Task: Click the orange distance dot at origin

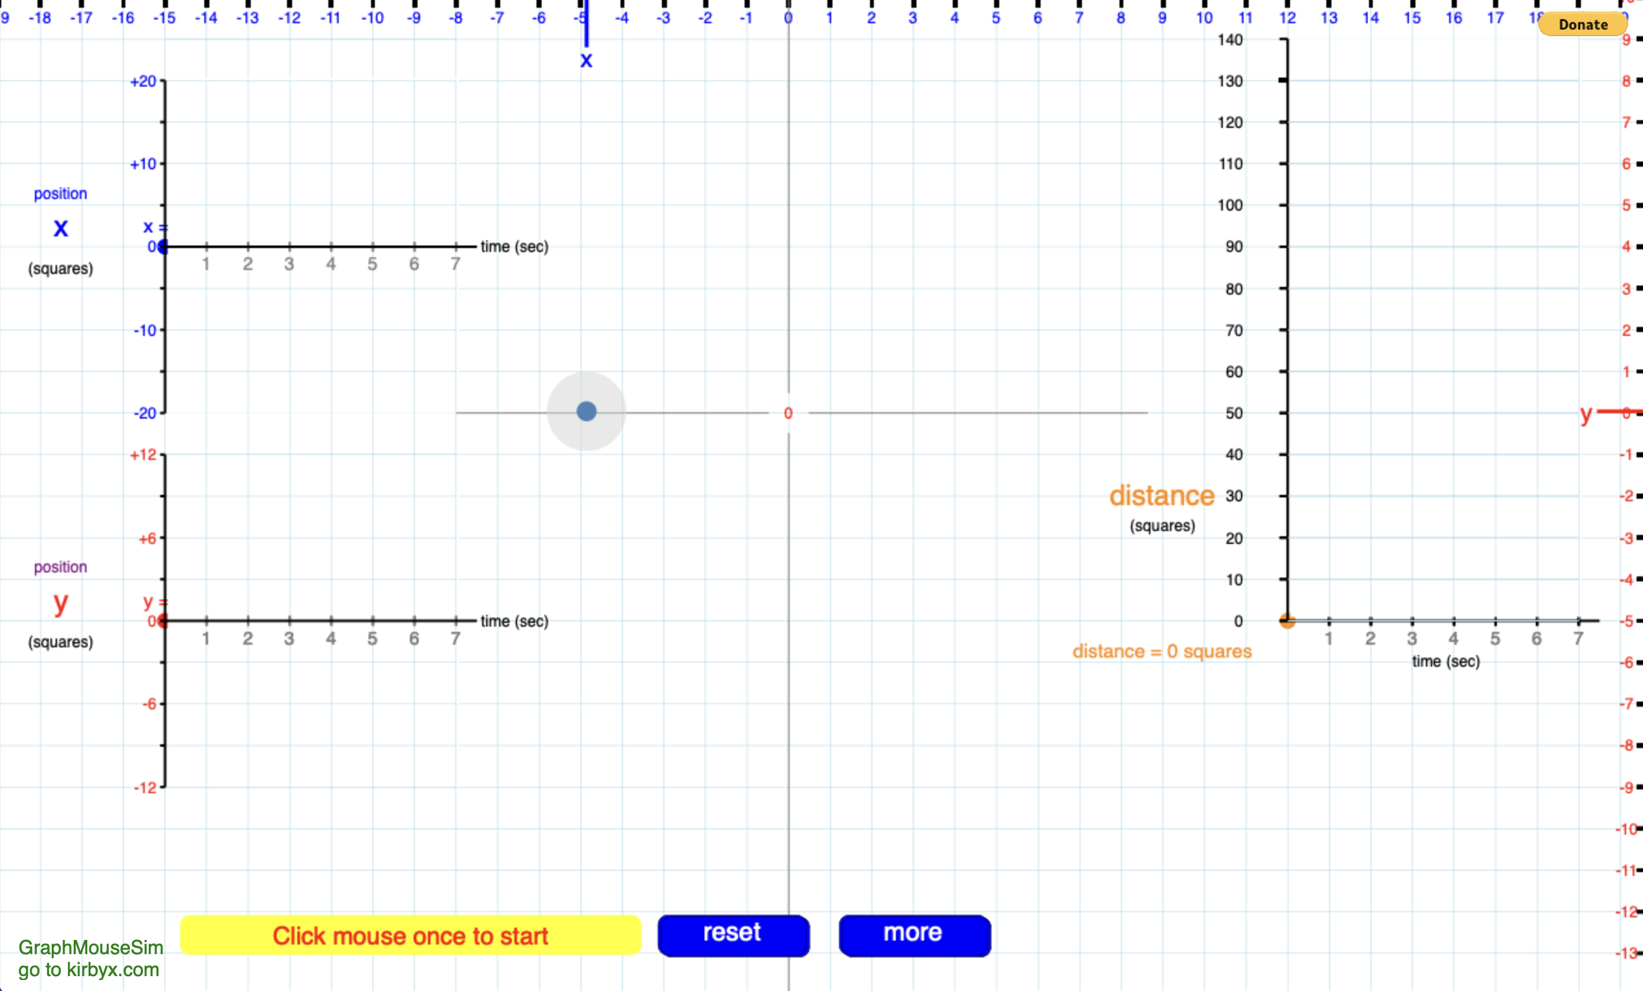Action: point(1286,621)
